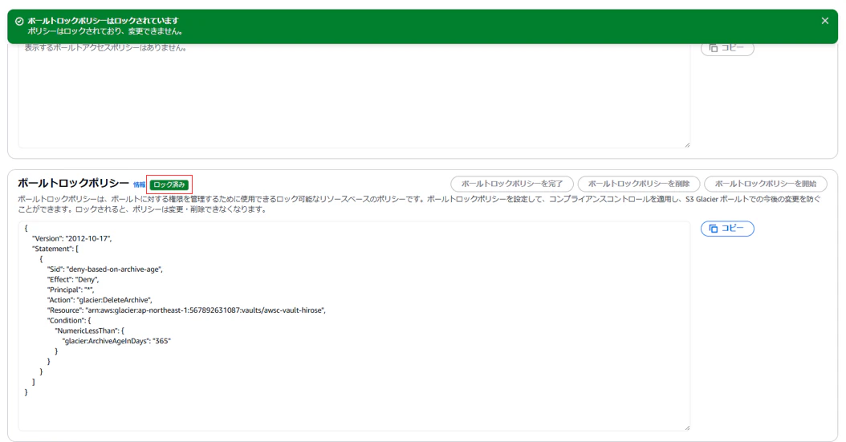This screenshot has height=442, width=846.
Task: Click the ボールトロックポリシー section heading
Action: coord(73,183)
